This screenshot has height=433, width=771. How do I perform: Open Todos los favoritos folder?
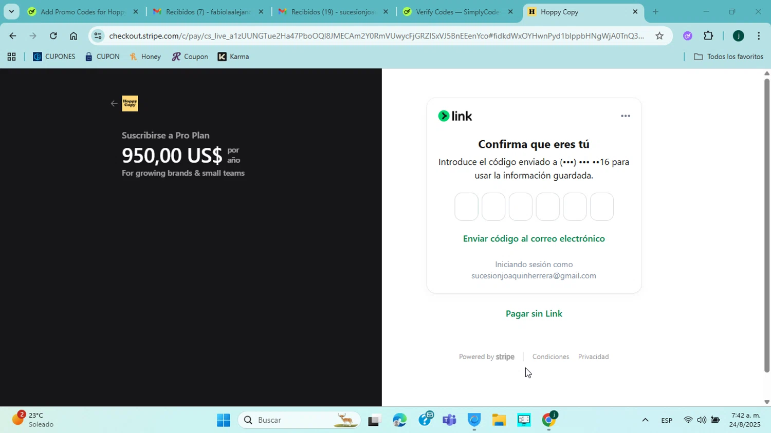coord(728,57)
